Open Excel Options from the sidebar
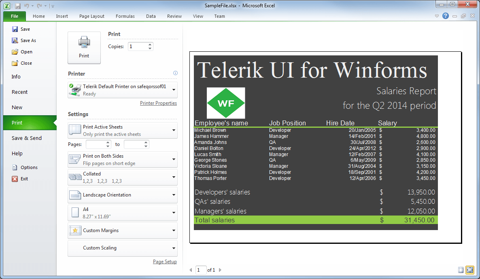480x279 pixels. coord(25,167)
